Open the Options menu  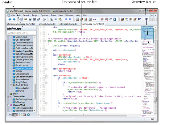click(x=45, y=15)
